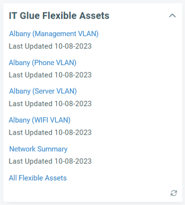This screenshot has width=185, height=205.
Task: Click the word Glue in panel title
Action: (30, 15)
